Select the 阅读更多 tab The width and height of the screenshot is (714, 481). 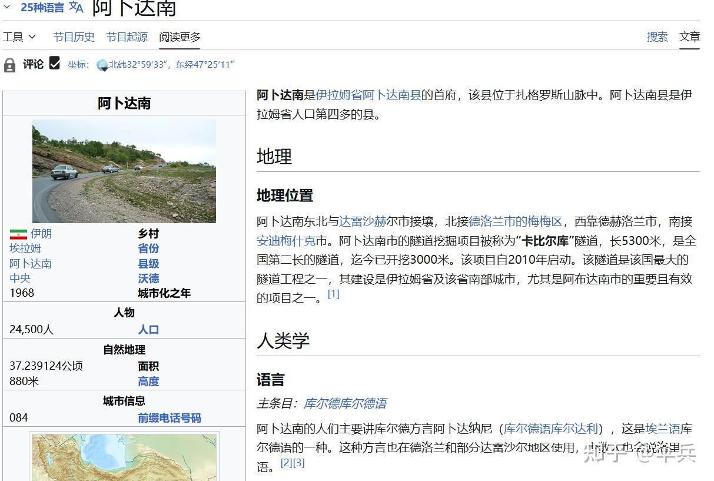180,37
